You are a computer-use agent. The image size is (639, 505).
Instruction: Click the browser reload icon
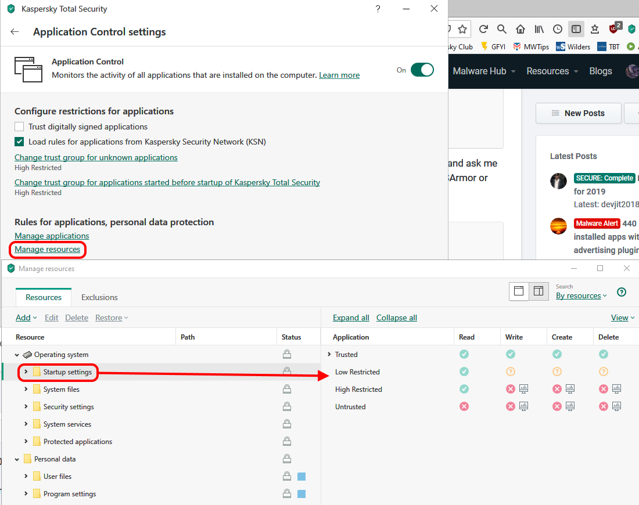click(x=483, y=29)
